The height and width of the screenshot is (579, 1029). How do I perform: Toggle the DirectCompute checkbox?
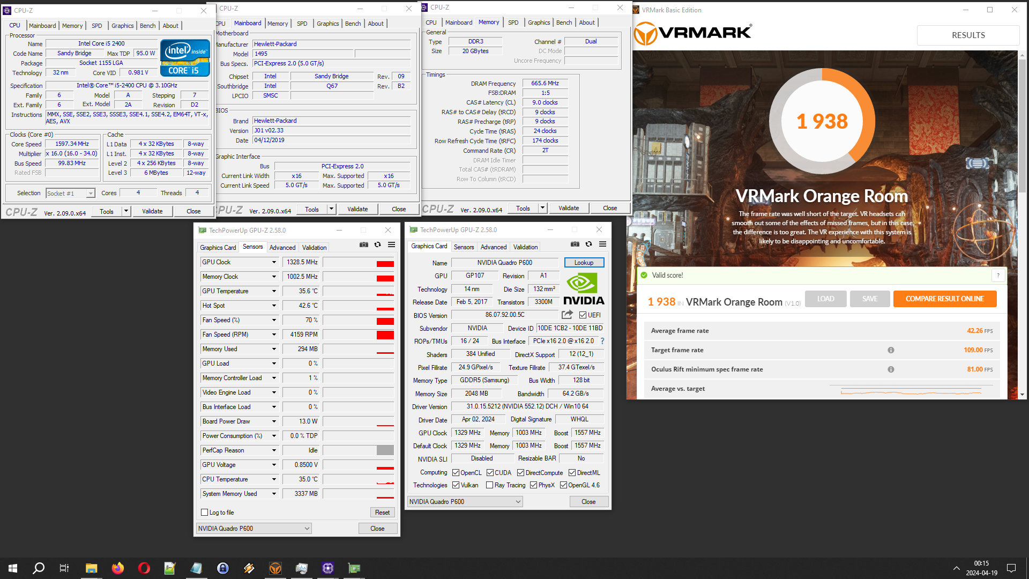(x=520, y=473)
